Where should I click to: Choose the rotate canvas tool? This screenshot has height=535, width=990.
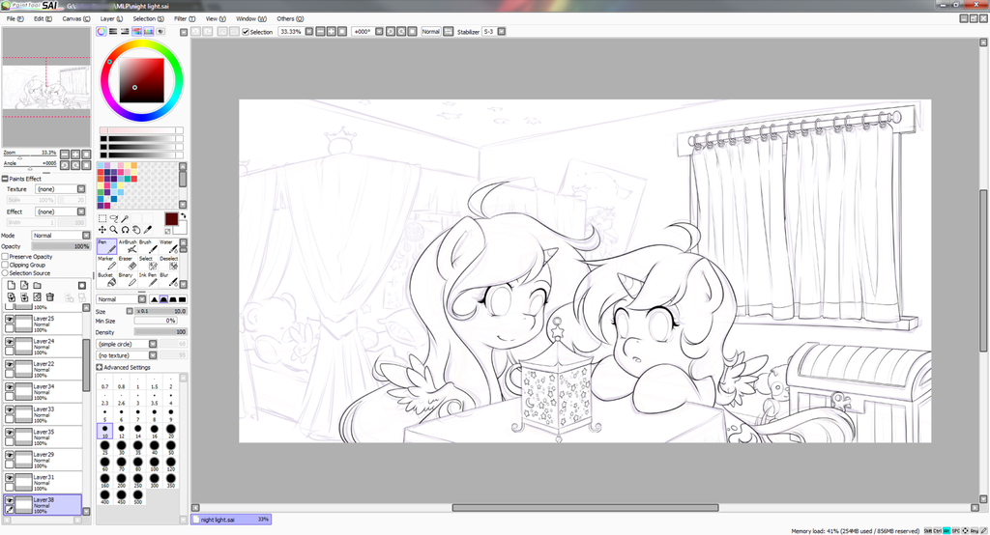(x=125, y=230)
